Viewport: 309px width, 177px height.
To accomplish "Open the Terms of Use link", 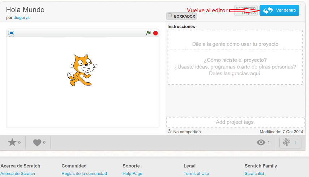I will (196, 174).
